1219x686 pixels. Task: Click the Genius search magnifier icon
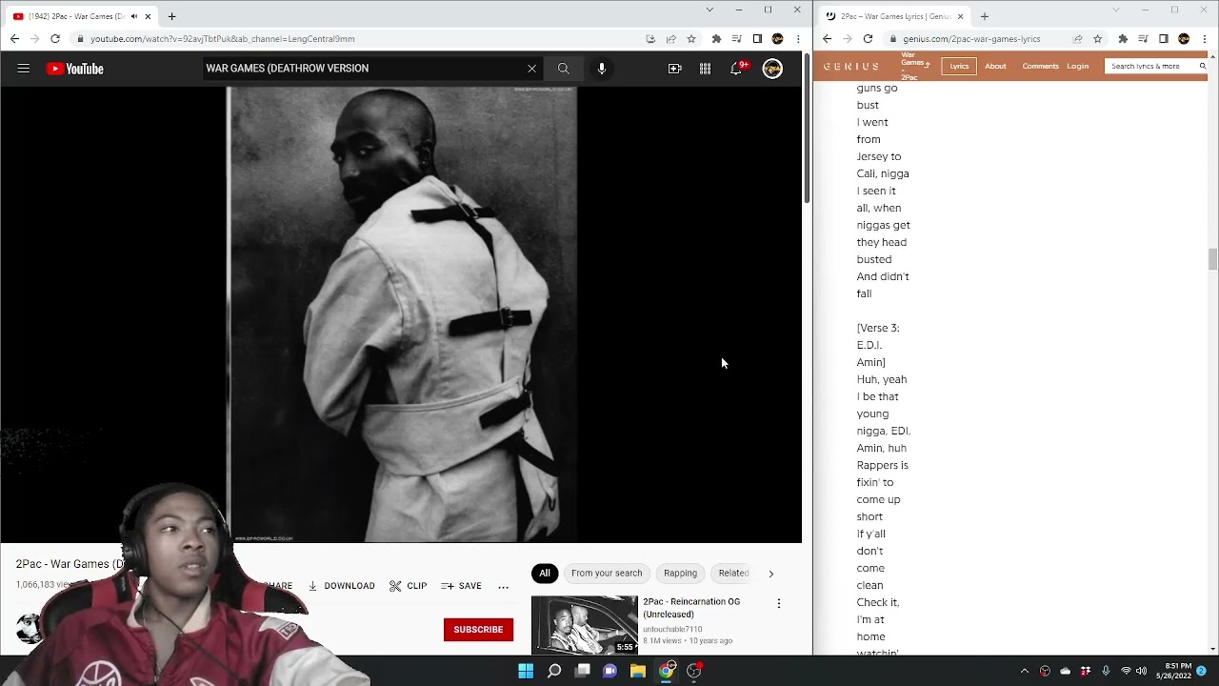pos(1202,66)
